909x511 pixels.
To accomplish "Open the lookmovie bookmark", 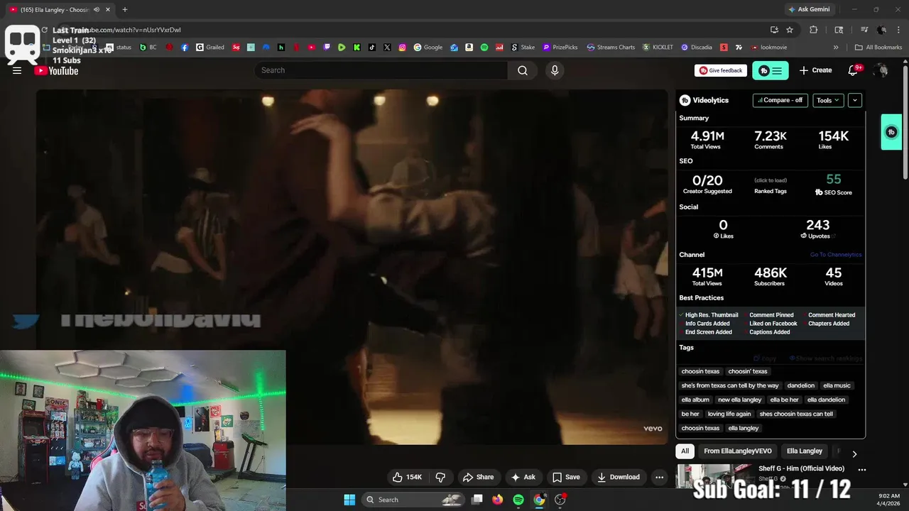I will point(768,48).
